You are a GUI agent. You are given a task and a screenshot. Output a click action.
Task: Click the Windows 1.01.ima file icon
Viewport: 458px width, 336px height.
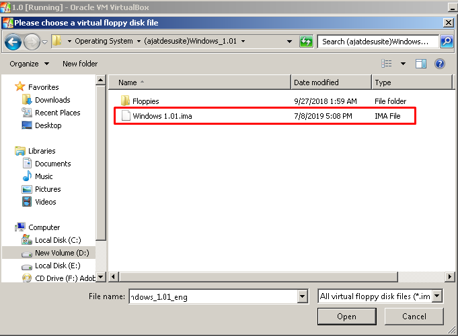pos(126,115)
